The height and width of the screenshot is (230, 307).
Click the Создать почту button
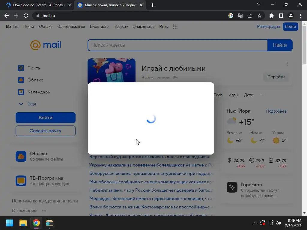coord(46,131)
